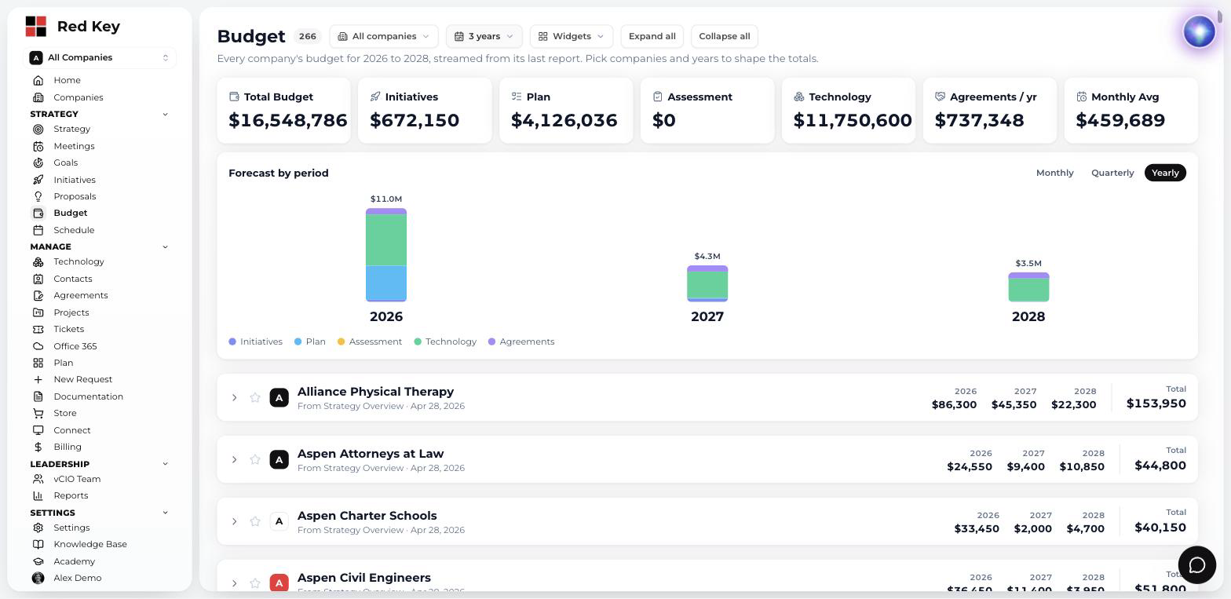This screenshot has height=599, width=1231.
Task: Switch forecast to Monthly view
Action: click(x=1054, y=173)
